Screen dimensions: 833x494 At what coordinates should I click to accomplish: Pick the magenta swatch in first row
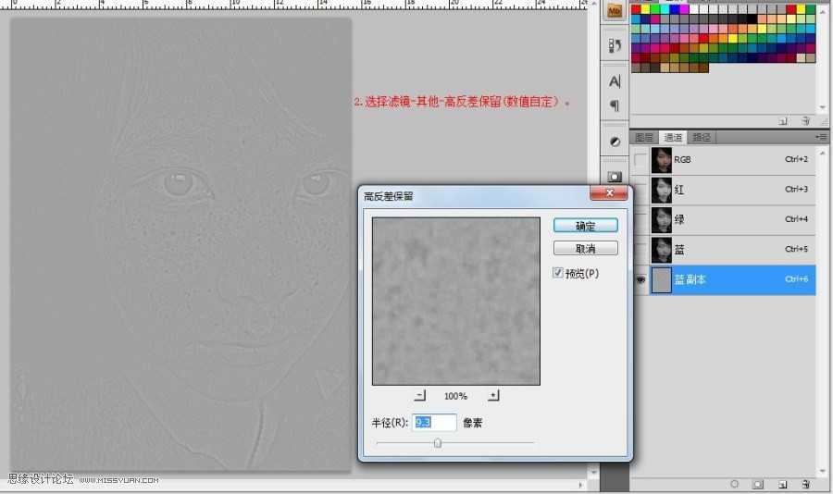point(684,9)
